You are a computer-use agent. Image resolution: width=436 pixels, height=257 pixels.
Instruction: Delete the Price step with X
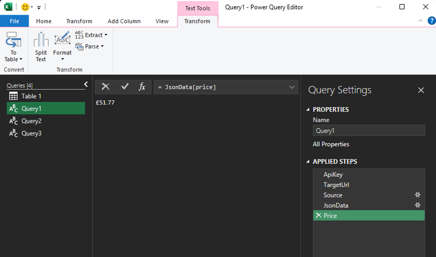[x=319, y=215]
